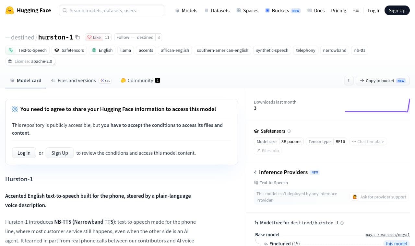The image size is (415, 246).
Task: Open the Community tab
Action: click(140, 81)
